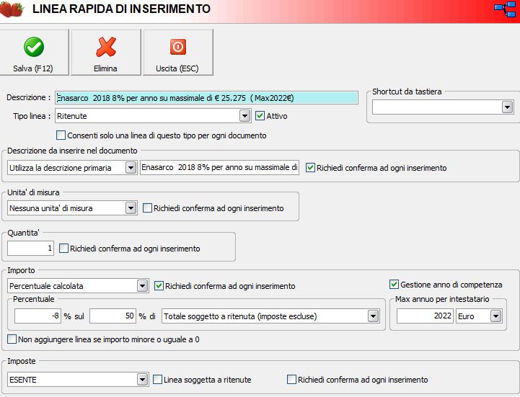Expand the Percentuale calcolata dropdown

point(142,286)
